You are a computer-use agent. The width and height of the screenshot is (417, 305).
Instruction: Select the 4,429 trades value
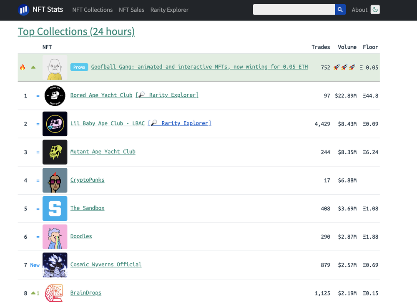pyautogui.click(x=322, y=124)
